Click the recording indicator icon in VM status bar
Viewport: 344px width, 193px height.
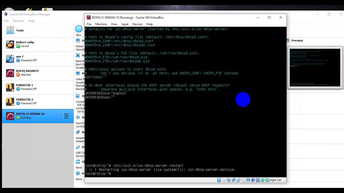click(x=253, y=180)
